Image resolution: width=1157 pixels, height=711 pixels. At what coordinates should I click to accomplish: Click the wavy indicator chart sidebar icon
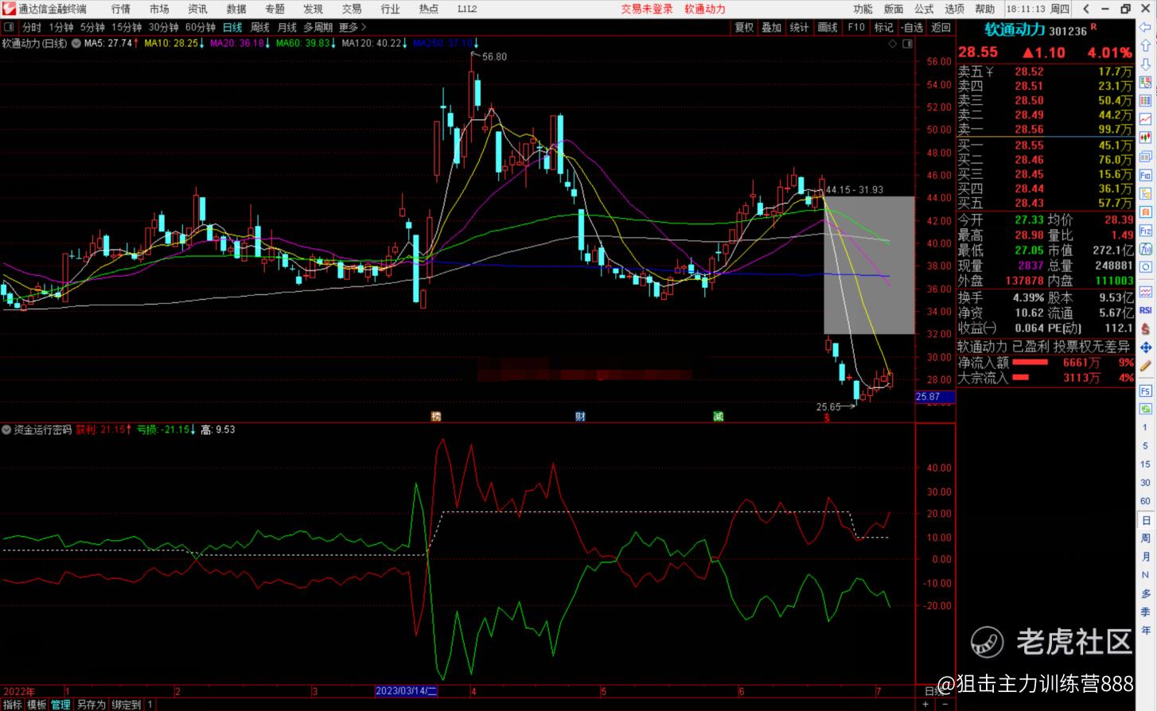click(x=1146, y=292)
